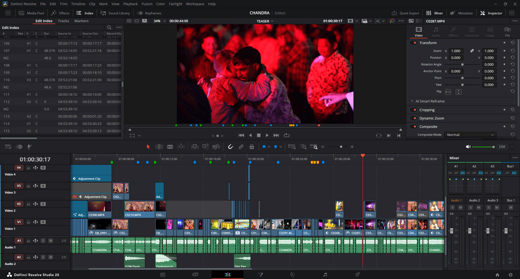
Task: Select the Blade Edit Mode tool
Action: coord(170,147)
